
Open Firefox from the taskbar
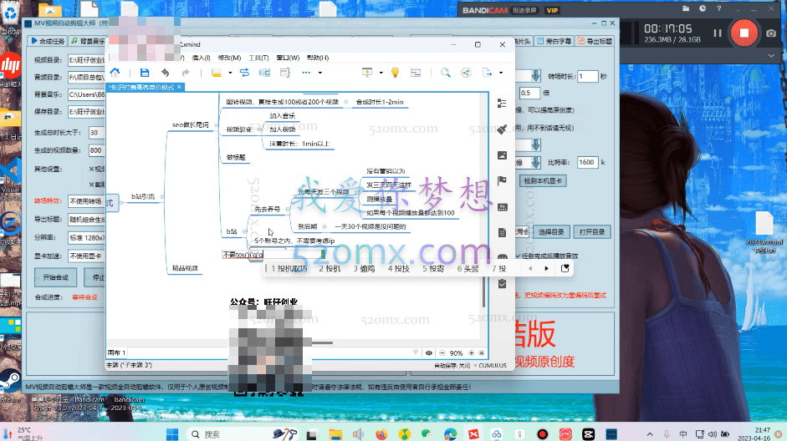tap(381, 434)
